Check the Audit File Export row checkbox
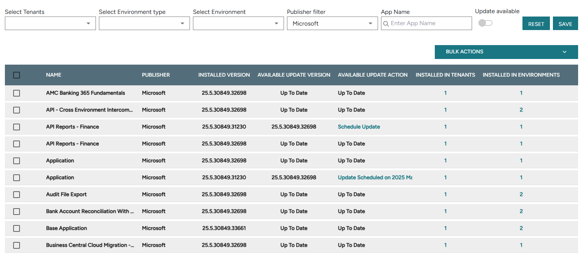The height and width of the screenshot is (257, 583). pyautogui.click(x=17, y=195)
